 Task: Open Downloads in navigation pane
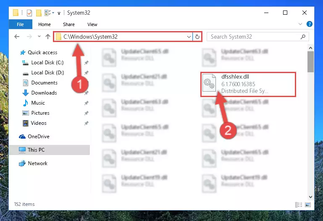point(44,93)
